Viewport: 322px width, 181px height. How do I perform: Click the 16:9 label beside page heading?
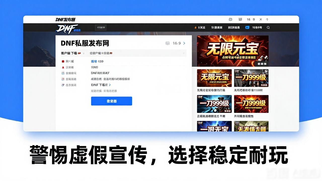[x=177, y=43]
